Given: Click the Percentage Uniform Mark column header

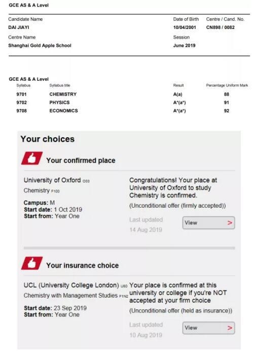Looking at the screenshot, I should pos(227,85).
